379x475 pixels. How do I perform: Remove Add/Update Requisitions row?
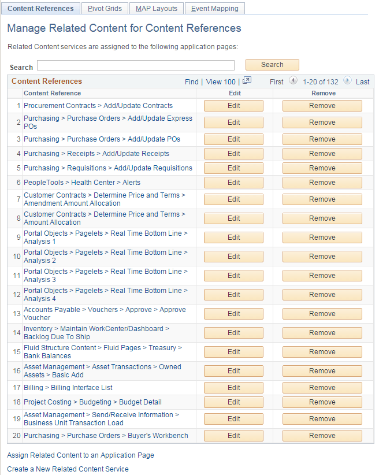pos(322,168)
